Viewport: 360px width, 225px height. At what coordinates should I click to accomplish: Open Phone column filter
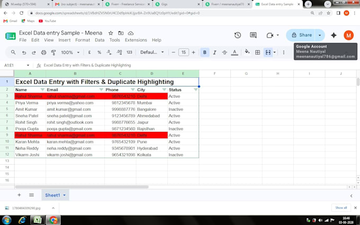click(x=132, y=89)
